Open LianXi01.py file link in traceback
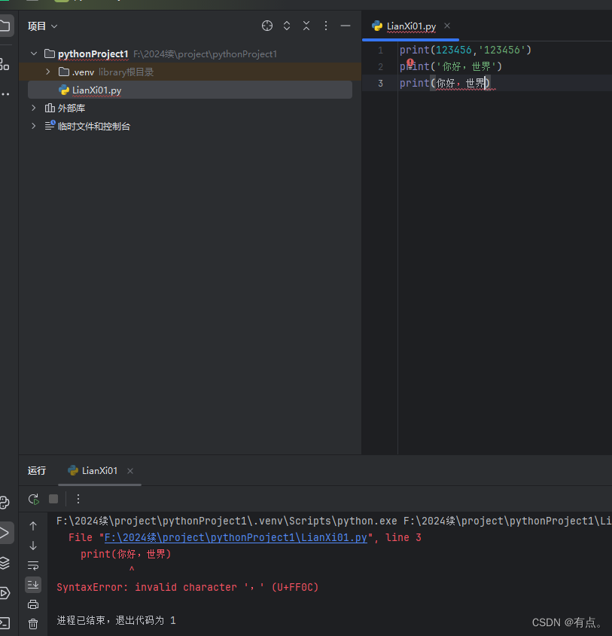Screen dimensions: 612x636 click(x=236, y=537)
